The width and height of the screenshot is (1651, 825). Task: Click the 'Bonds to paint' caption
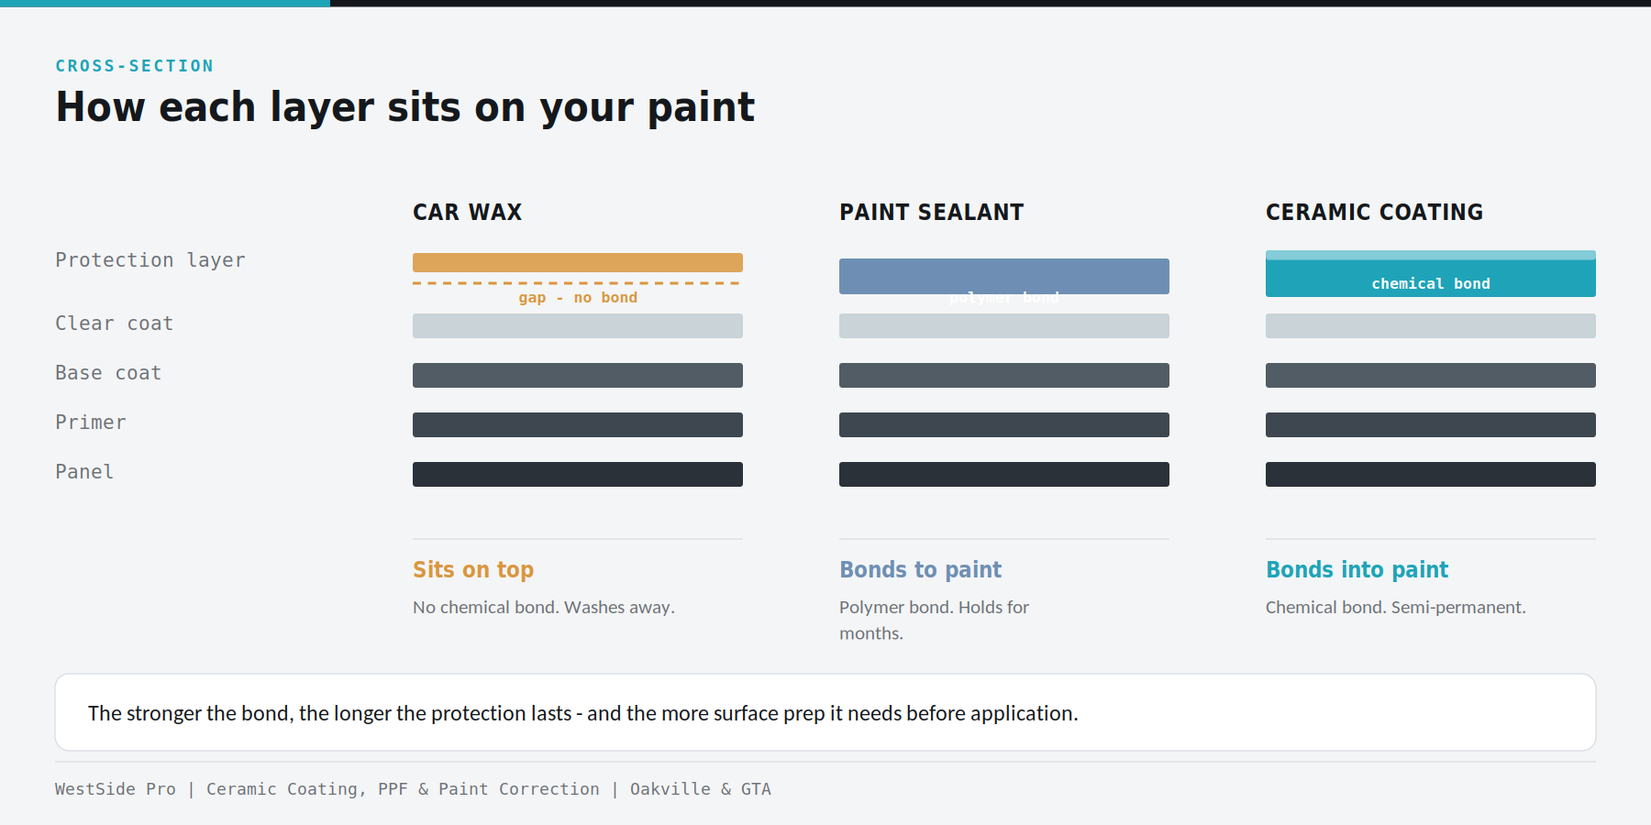920,569
